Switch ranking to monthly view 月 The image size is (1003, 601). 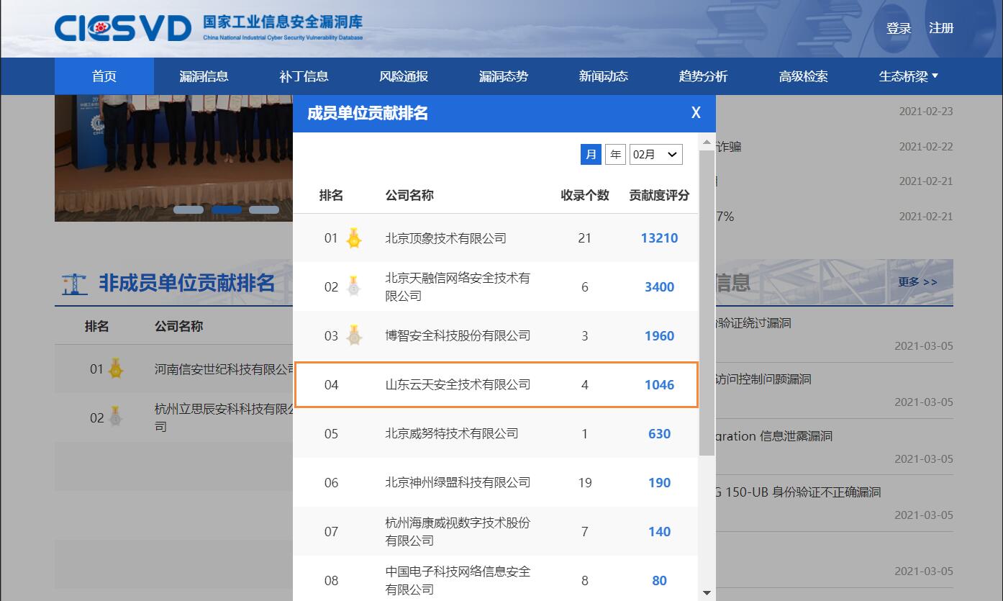[591, 154]
